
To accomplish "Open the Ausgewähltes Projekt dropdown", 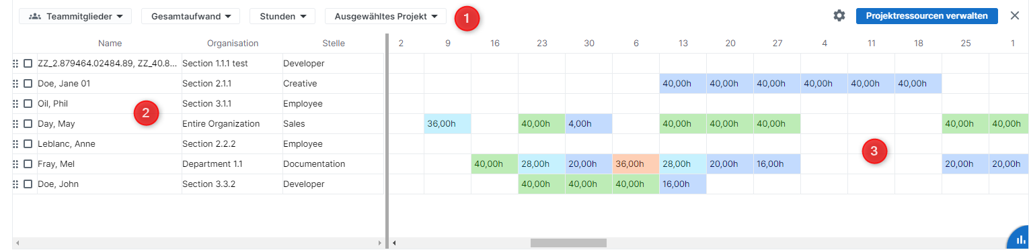I will tap(385, 16).
